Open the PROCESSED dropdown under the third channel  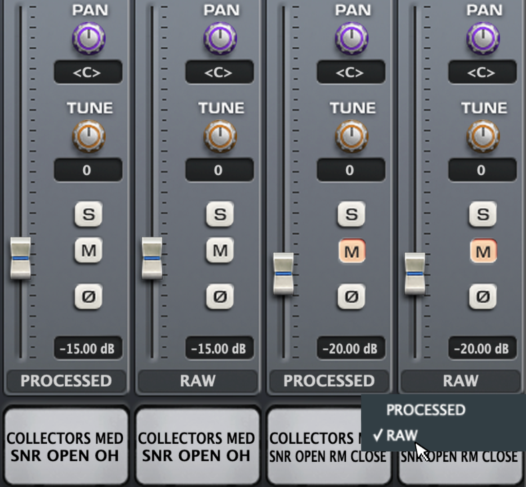pyautogui.click(x=329, y=381)
